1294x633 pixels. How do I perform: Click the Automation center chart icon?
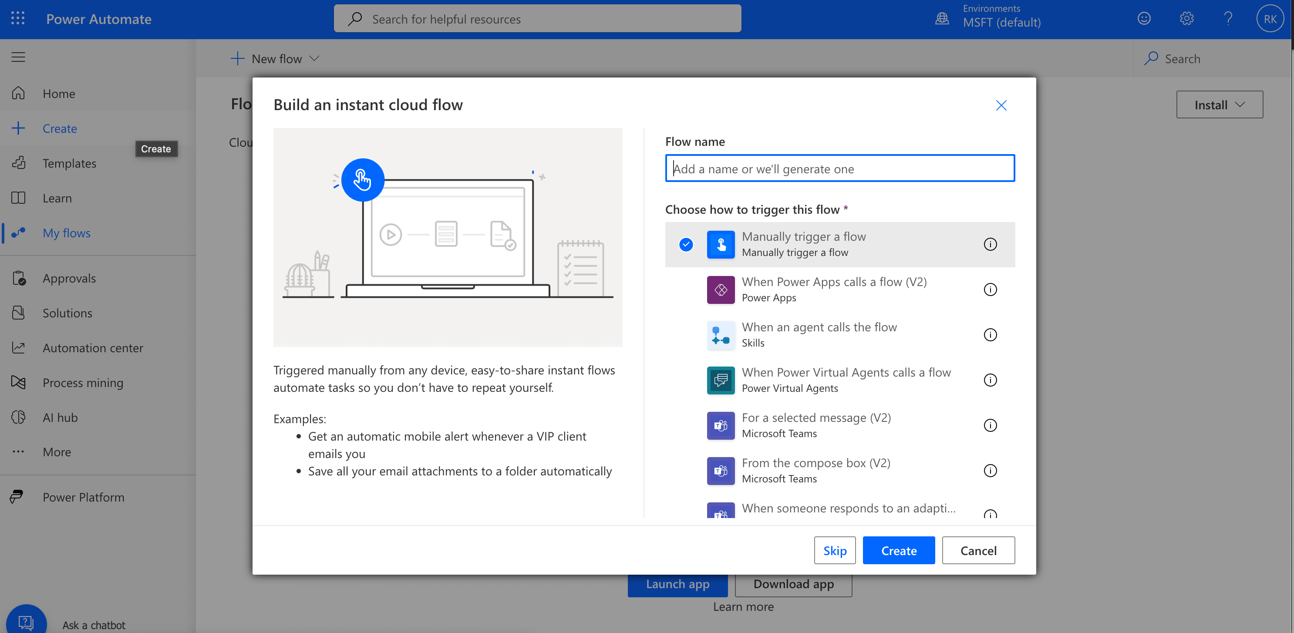click(18, 348)
